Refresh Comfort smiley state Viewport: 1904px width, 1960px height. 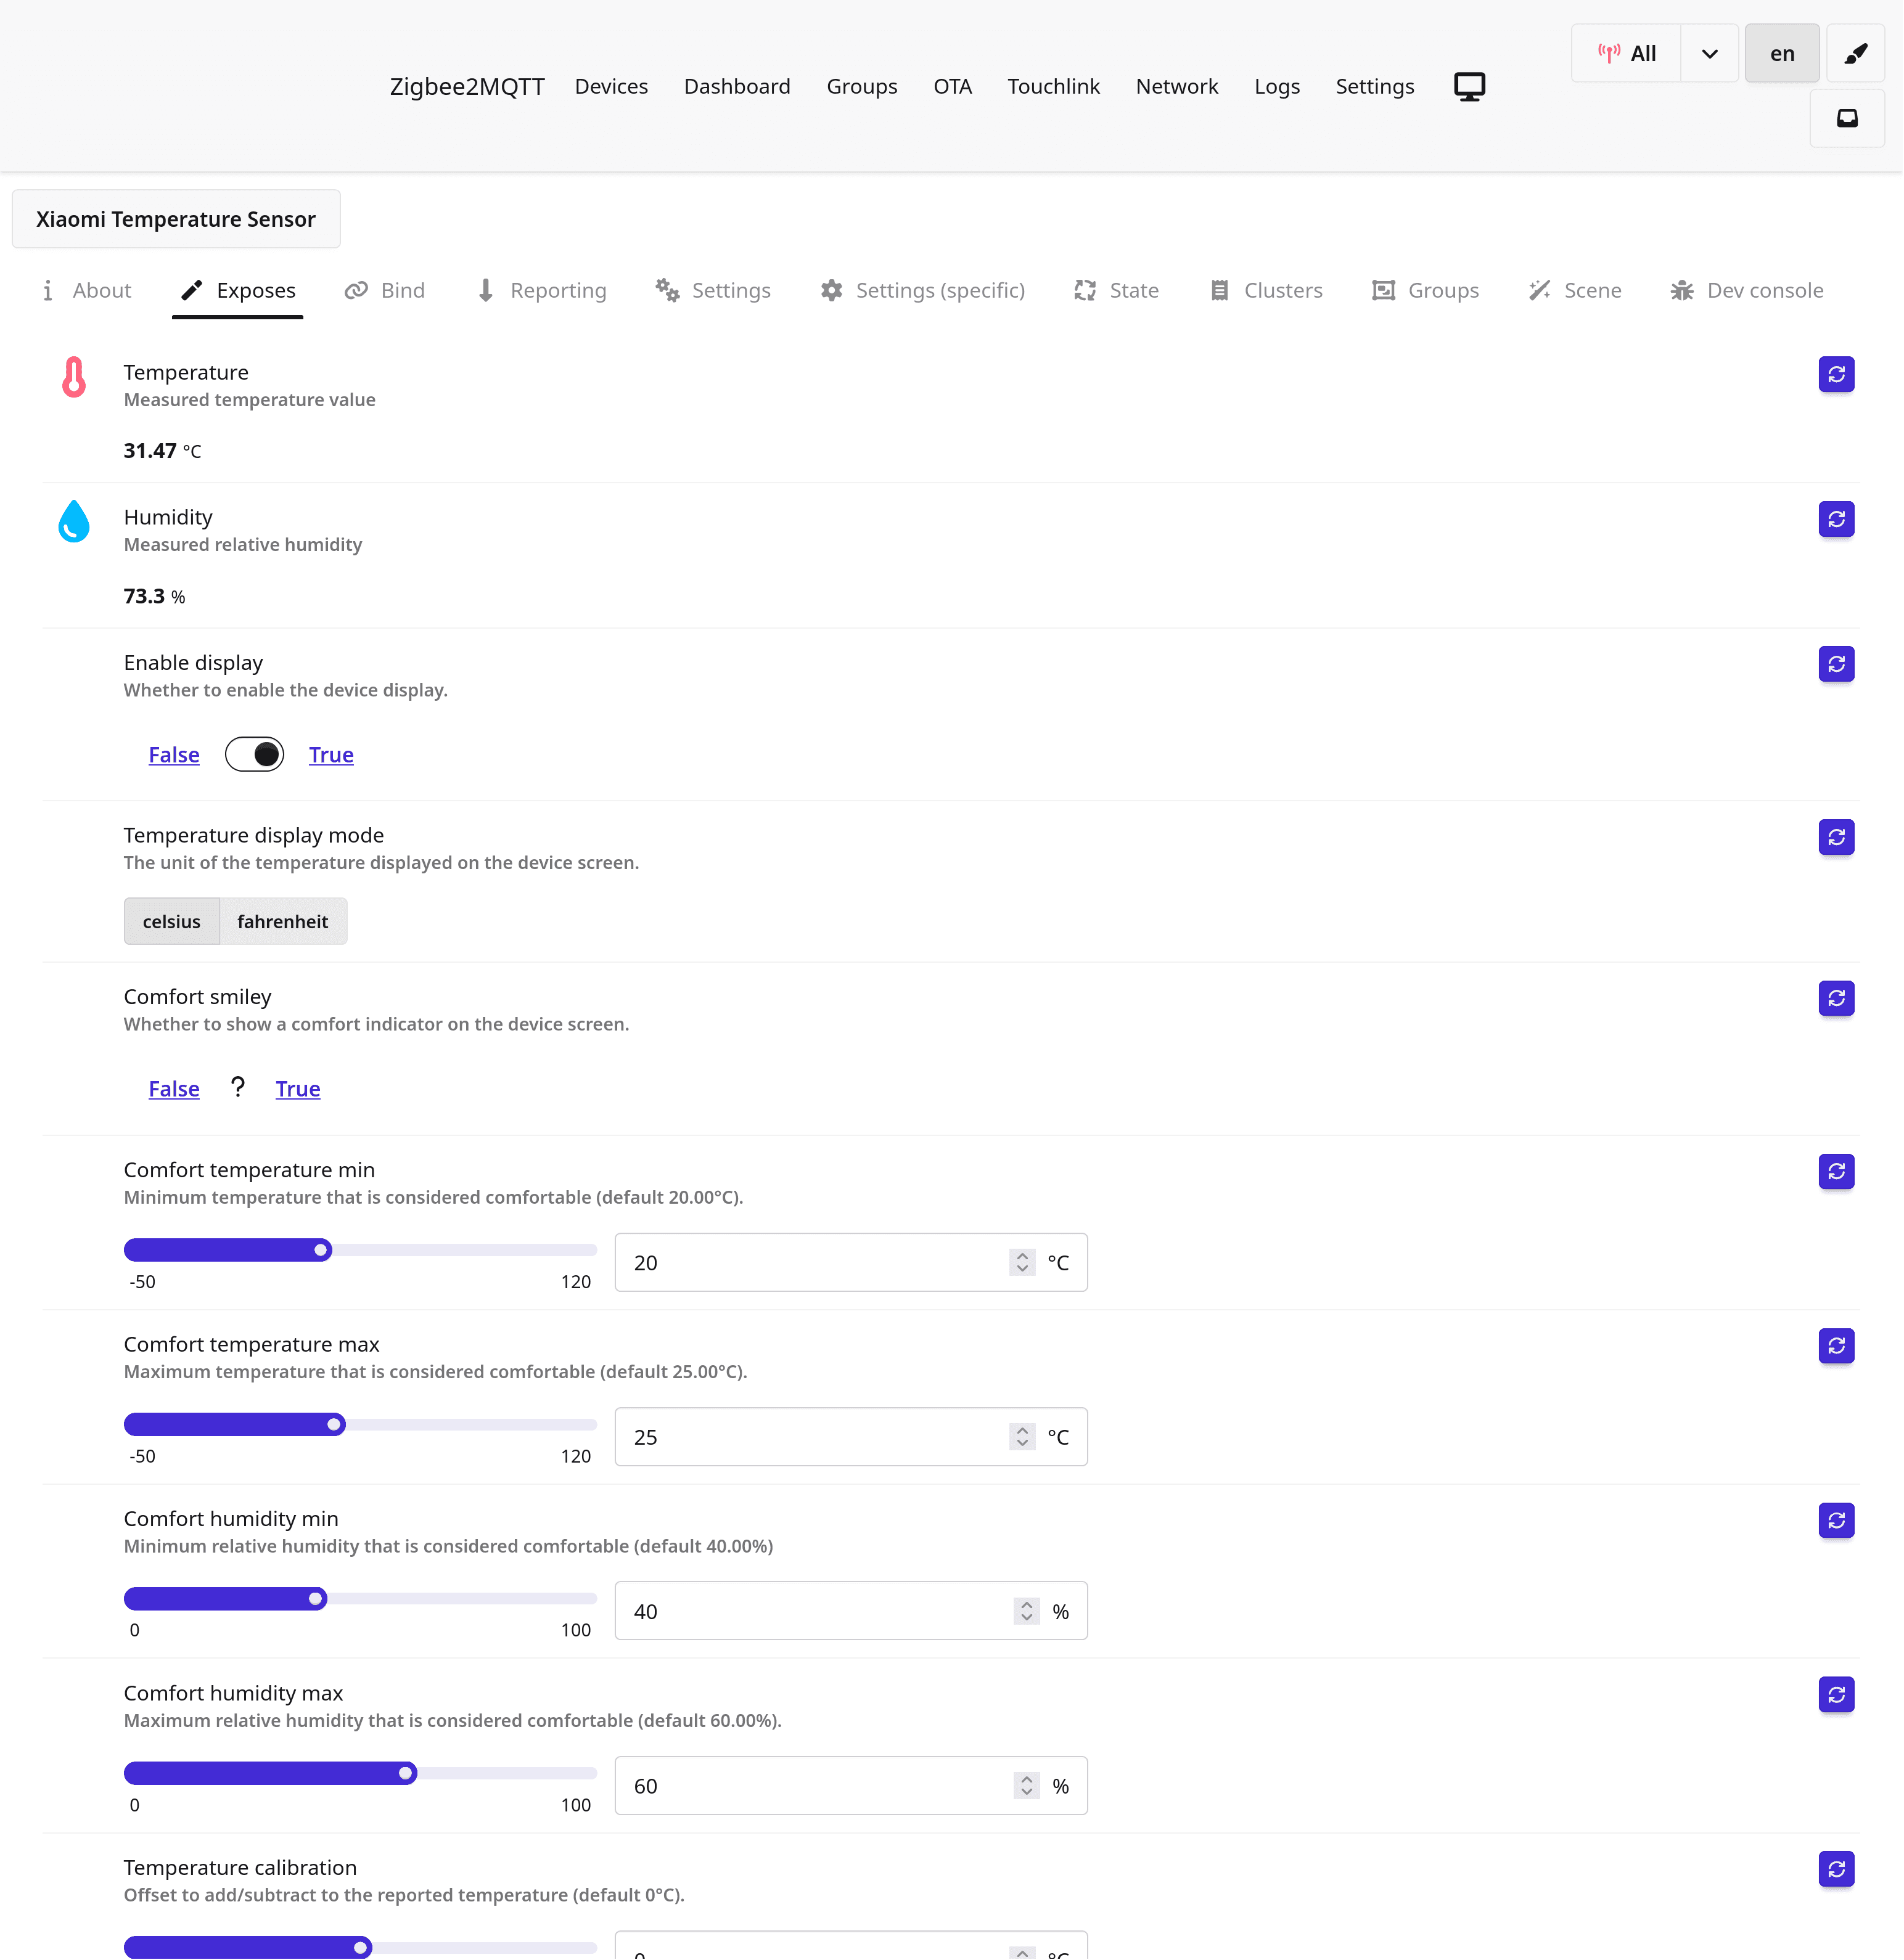click(x=1836, y=998)
